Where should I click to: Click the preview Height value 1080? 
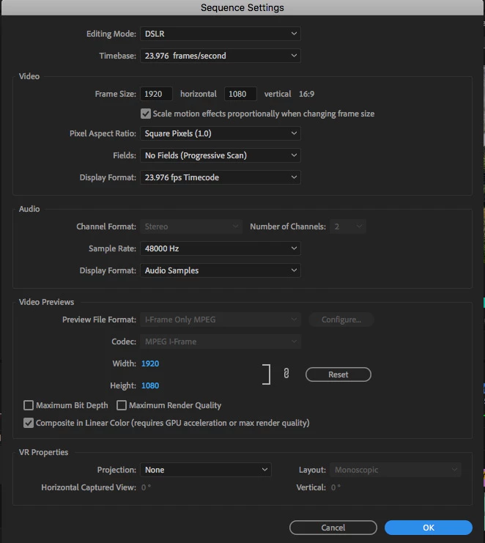pos(150,385)
